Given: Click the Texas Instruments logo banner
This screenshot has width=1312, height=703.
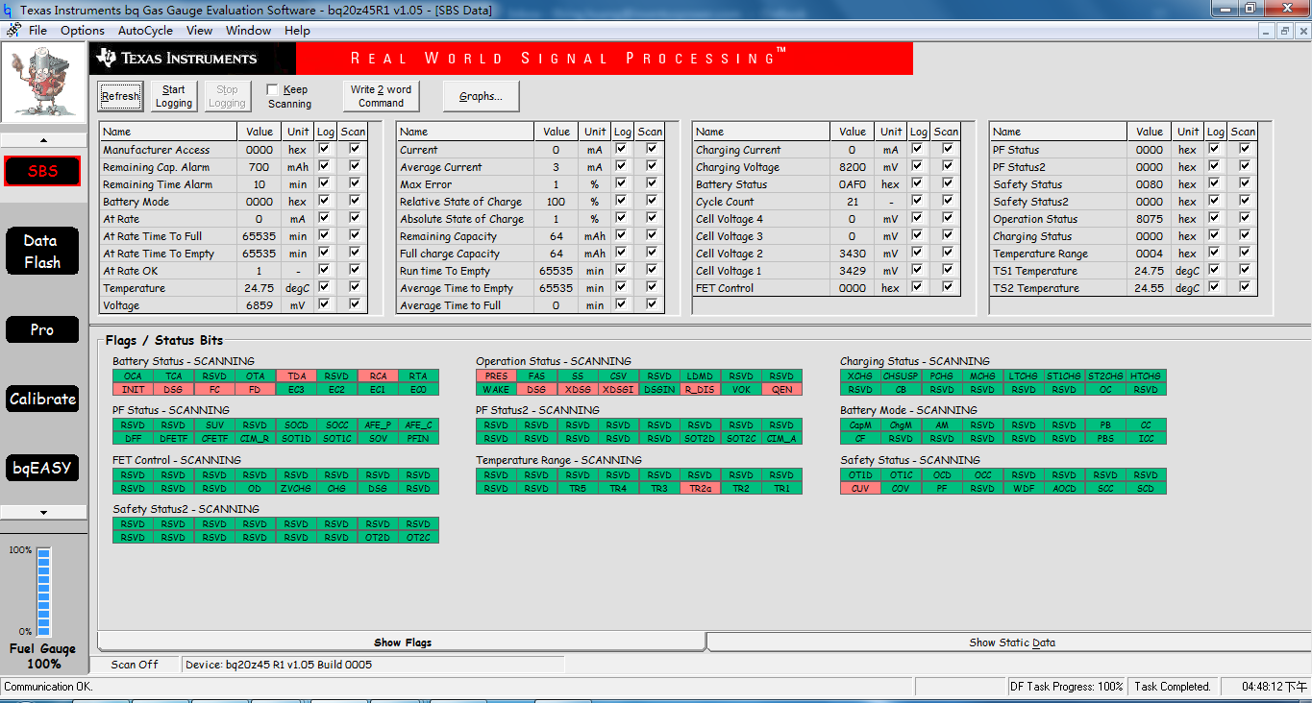Looking at the screenshot, I should coord(192,59).
